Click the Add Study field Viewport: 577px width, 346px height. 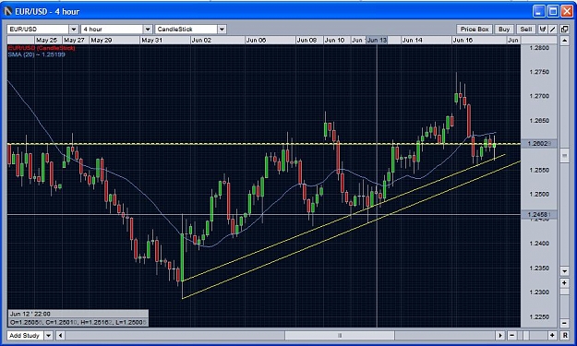[25, 335]
